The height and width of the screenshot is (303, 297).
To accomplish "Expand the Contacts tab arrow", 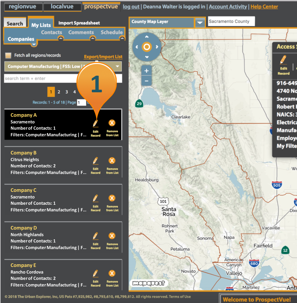I will [60, 38].
